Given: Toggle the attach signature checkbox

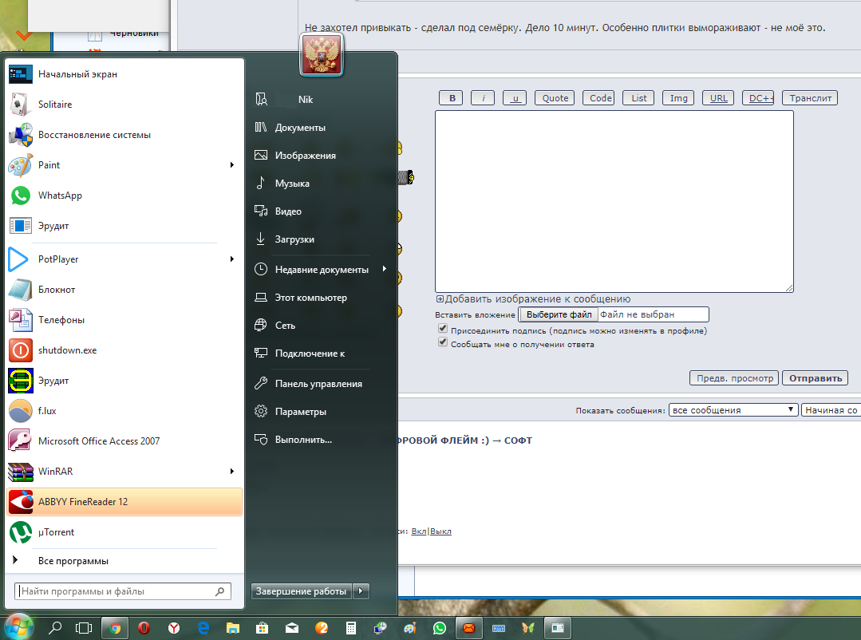Looking at the screenshot, I should click(443, 329).
